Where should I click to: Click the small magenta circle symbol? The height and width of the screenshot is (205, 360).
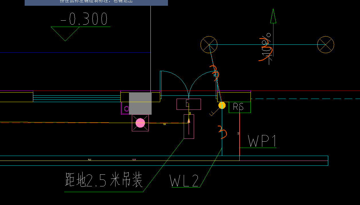click(127, 109)
